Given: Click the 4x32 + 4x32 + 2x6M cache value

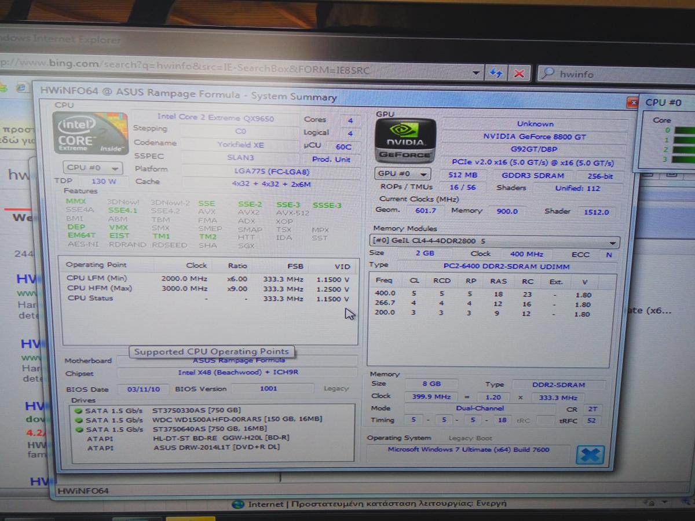Looking at the screenshot, I should coord(271,184).
